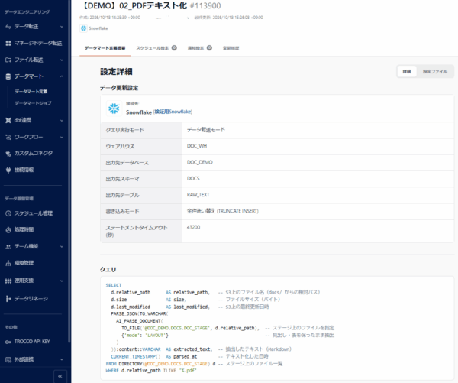Click the count badge on スケジュール設定 tab
Image resolution: width=458 pixels, height=383 pixels.
click(x=174, y=48)
